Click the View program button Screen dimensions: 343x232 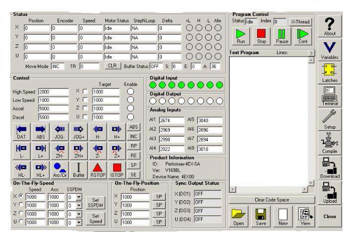(x=305, y=216)
